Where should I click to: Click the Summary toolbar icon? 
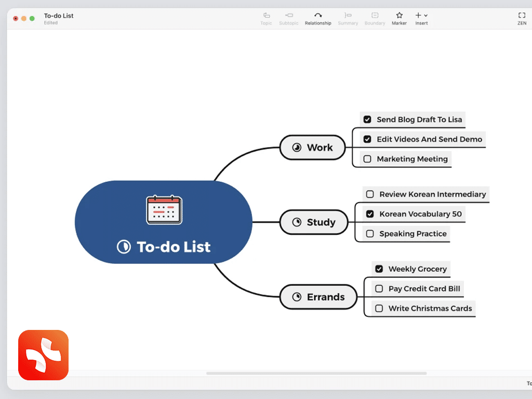coord(348,16)
